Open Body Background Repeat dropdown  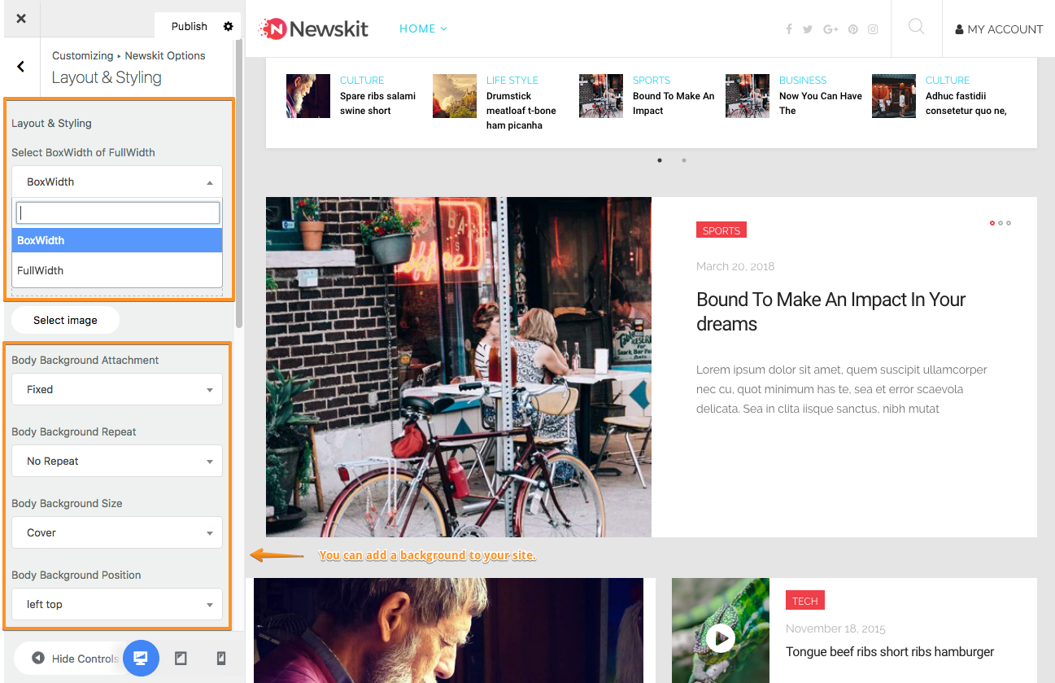(117, 461)
